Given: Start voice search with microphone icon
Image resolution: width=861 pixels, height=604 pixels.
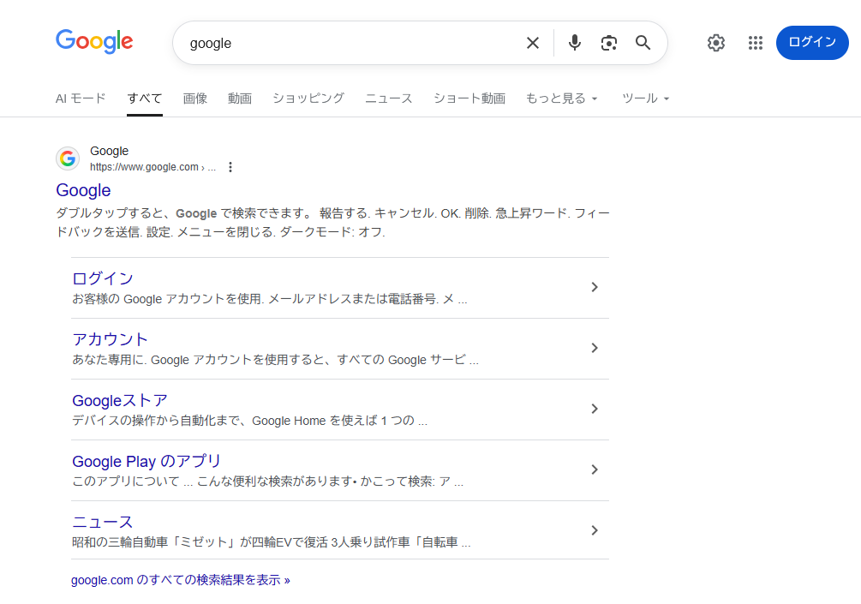Looking at the screenshot, I should coord(575,43).
